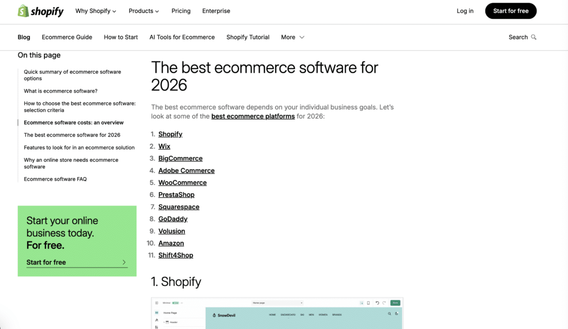
Task: Click the PrestaShop list link
Action: point(176,195)
